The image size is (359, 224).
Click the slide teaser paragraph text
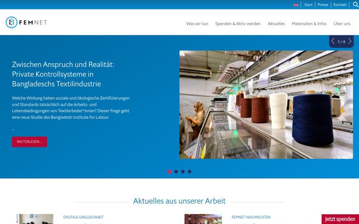click(x=70, y=108)
